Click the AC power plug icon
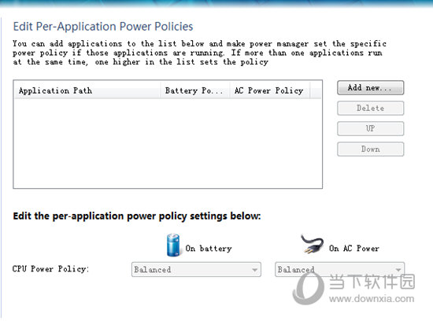This screenshot has width=433, height=321. [313, 244]
